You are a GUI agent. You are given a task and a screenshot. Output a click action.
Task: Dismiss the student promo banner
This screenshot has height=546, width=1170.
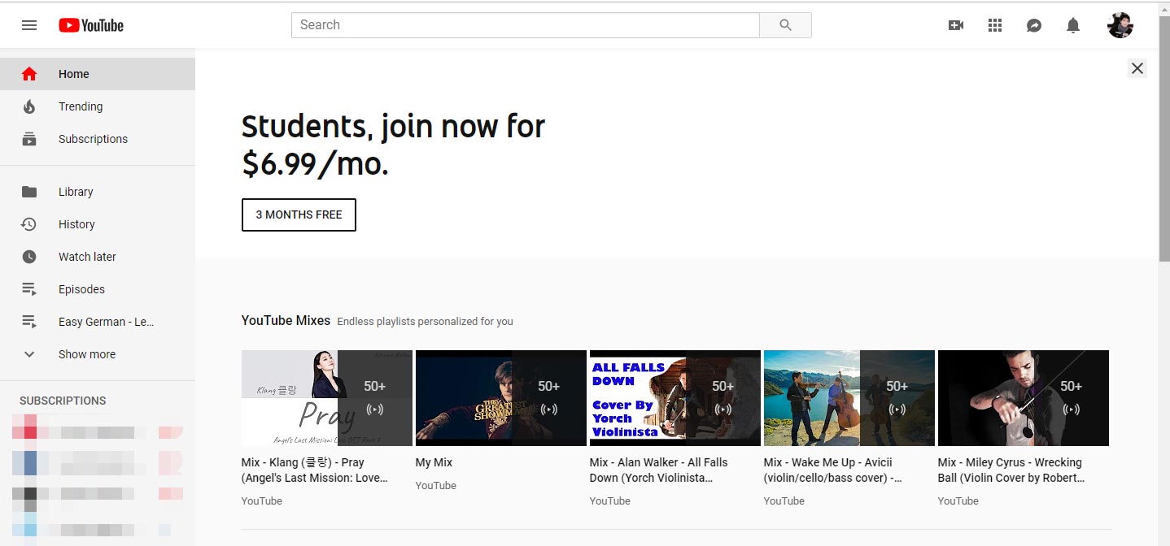(1137, 68)
